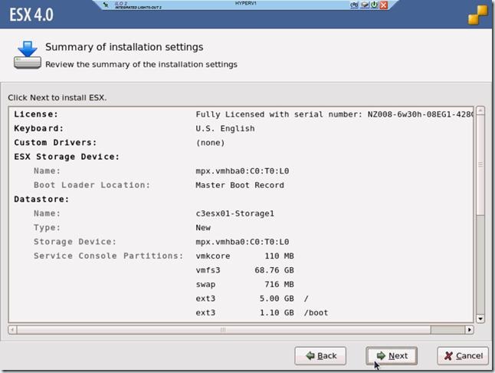This screenshot has width=495, height=373.
Task: Click the 'vmkcore' partition row
Action: pyautogui.click(x=244, y=256)
